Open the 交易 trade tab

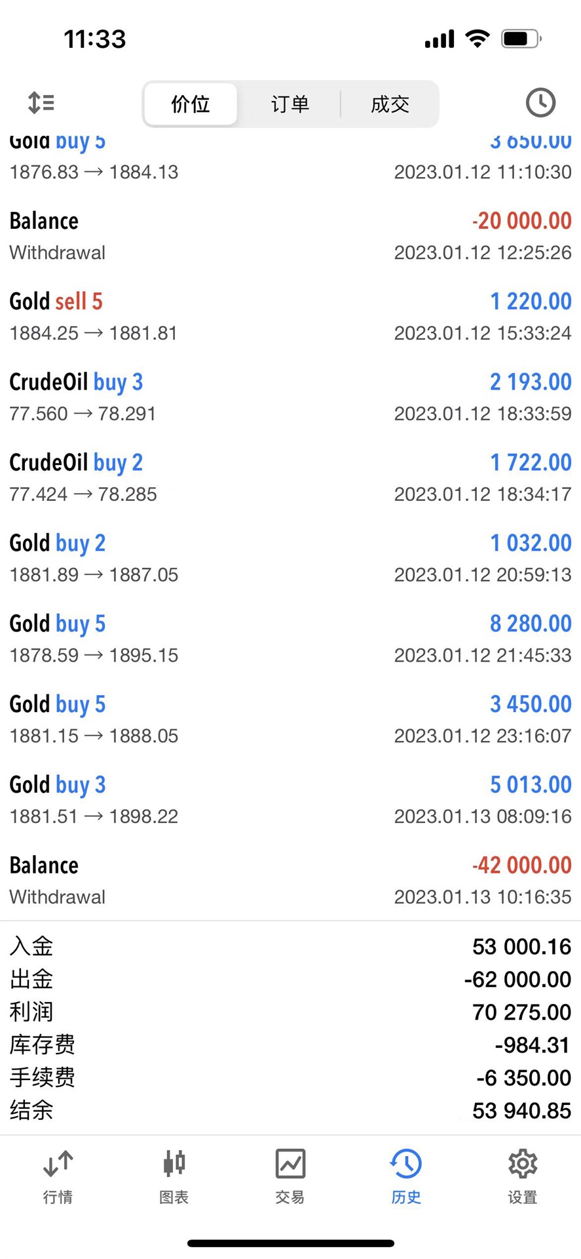(290, 1176)
